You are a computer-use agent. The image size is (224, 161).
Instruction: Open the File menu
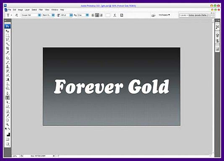click(10, 10)
